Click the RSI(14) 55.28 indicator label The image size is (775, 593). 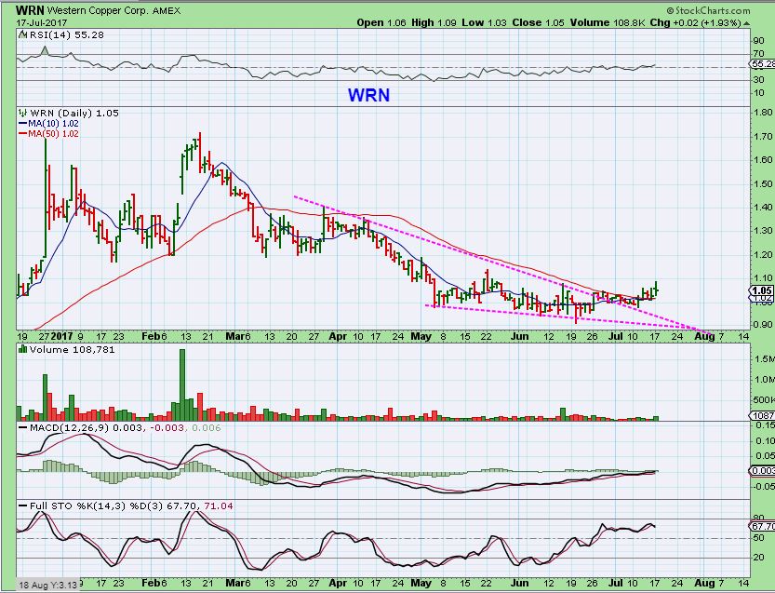tap(67, 34)
